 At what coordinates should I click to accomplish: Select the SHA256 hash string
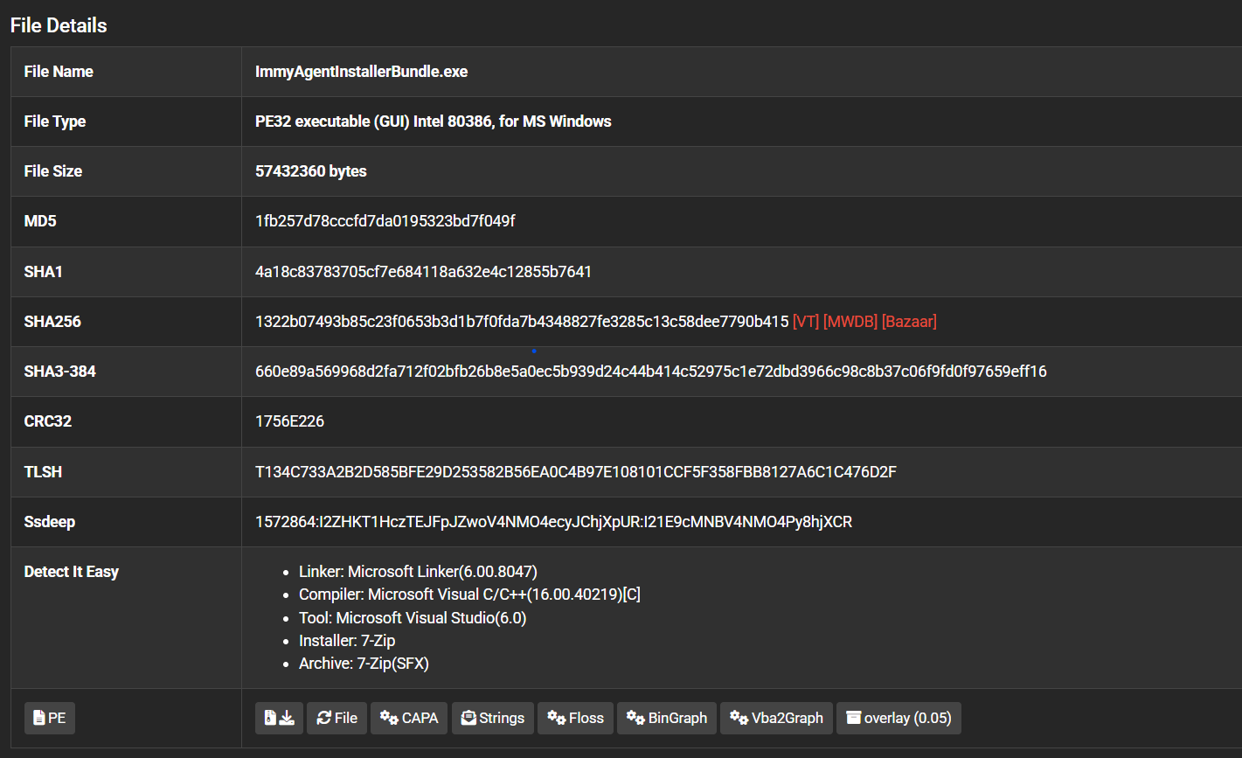point(522,322)
